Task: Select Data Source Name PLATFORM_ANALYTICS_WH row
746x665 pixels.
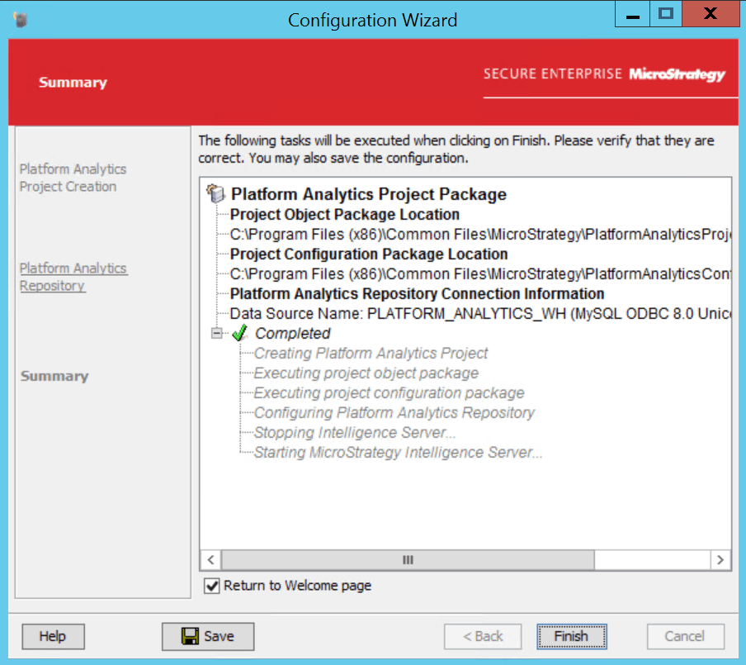Action: pyautogui.click(x=480, y=313)
